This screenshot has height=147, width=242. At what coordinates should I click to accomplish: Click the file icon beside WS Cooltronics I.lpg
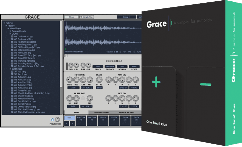tap(12, 37)
